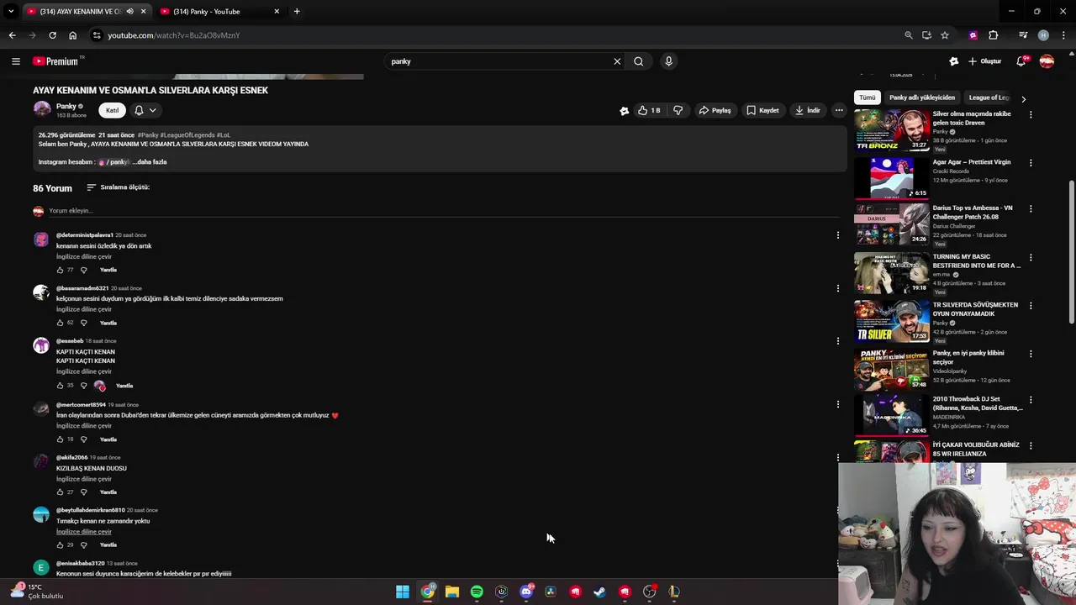
Task: Open Spotify from the taskbar
Action: coord(477,592)
